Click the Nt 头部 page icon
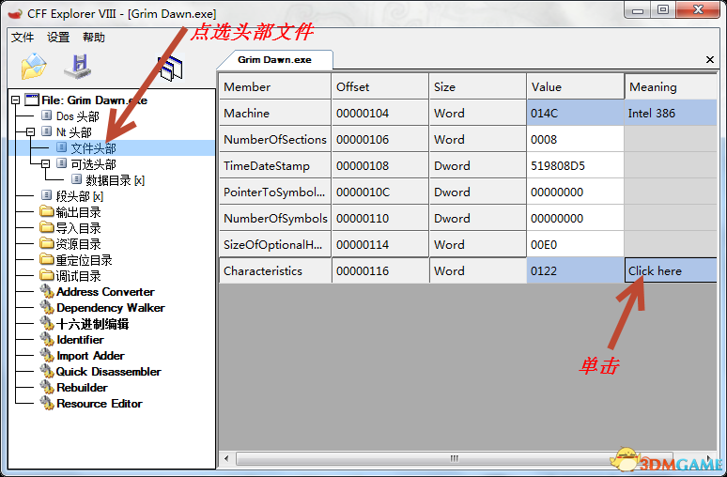 point(46,131)
